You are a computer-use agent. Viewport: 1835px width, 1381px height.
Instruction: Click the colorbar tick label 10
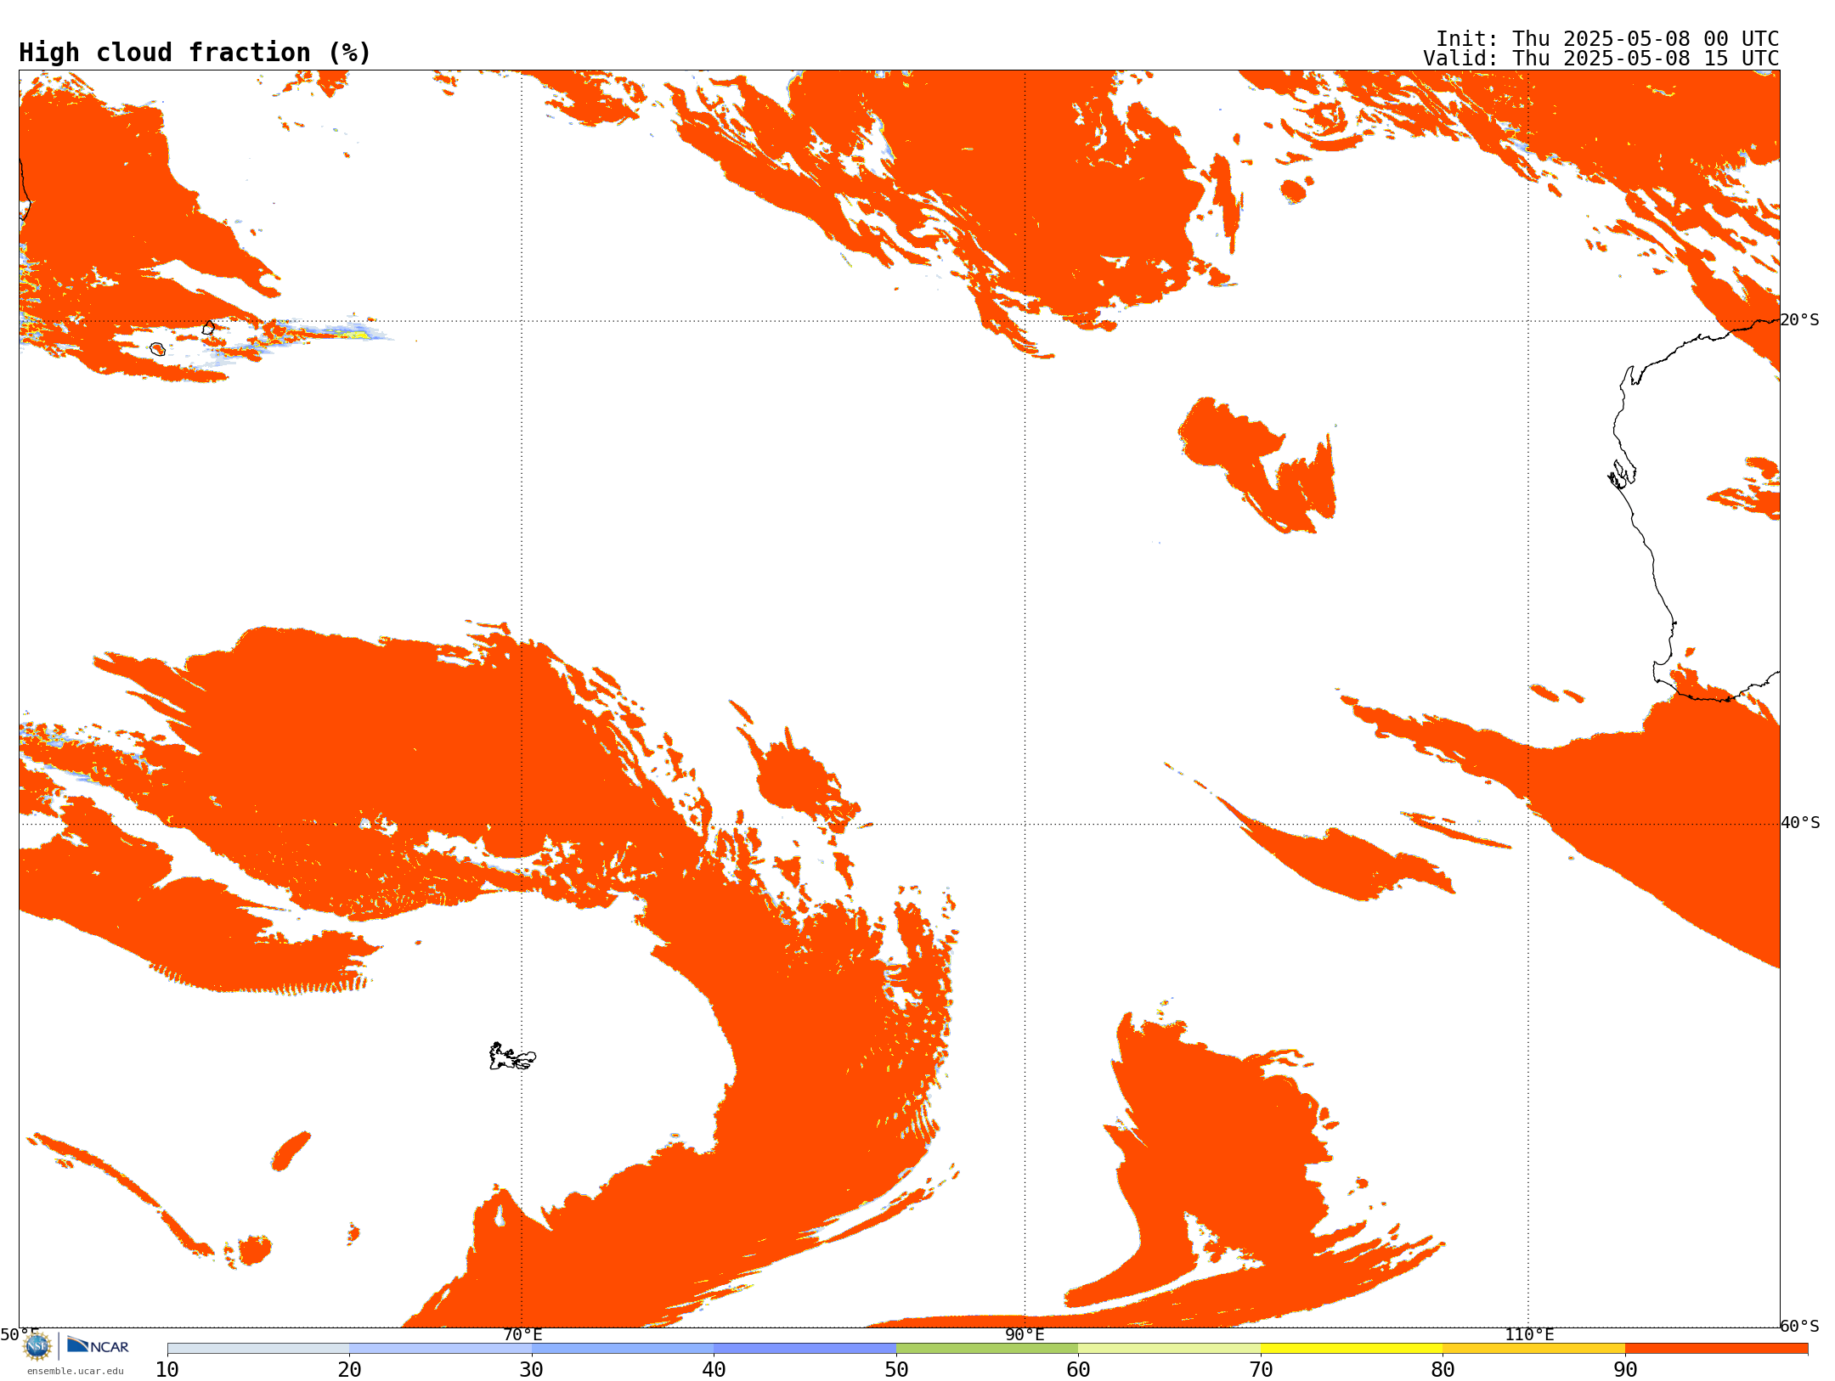pyautogui.click(x=167, y=1370)
